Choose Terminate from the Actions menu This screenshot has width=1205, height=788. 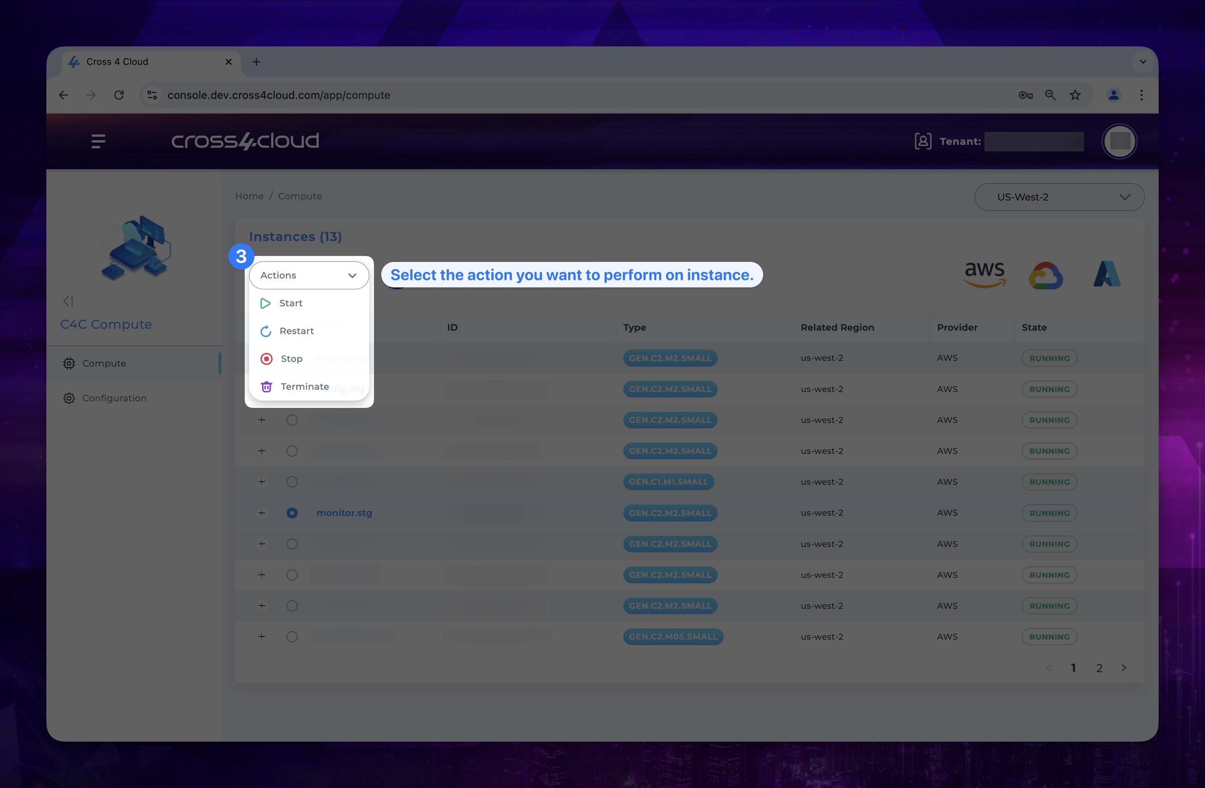tap(309, 387)
